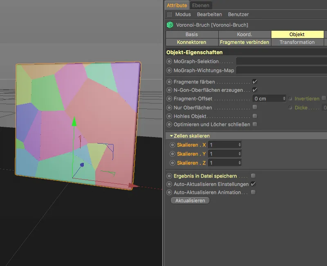Click animation dot next to Ergebnis in Datei speichern
The height and width of the screenshot is (266, 327).
169,176
